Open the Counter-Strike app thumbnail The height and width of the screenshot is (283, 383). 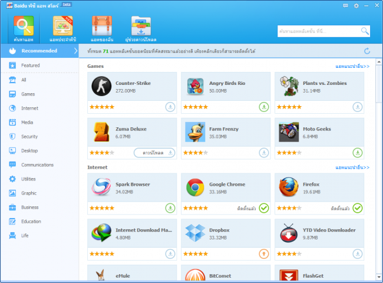click(x=101, y=86)
